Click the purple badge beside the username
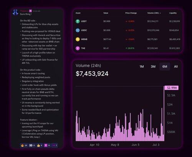Image resolution: width=192 pixels, height=157 pixels. (30, 11)
